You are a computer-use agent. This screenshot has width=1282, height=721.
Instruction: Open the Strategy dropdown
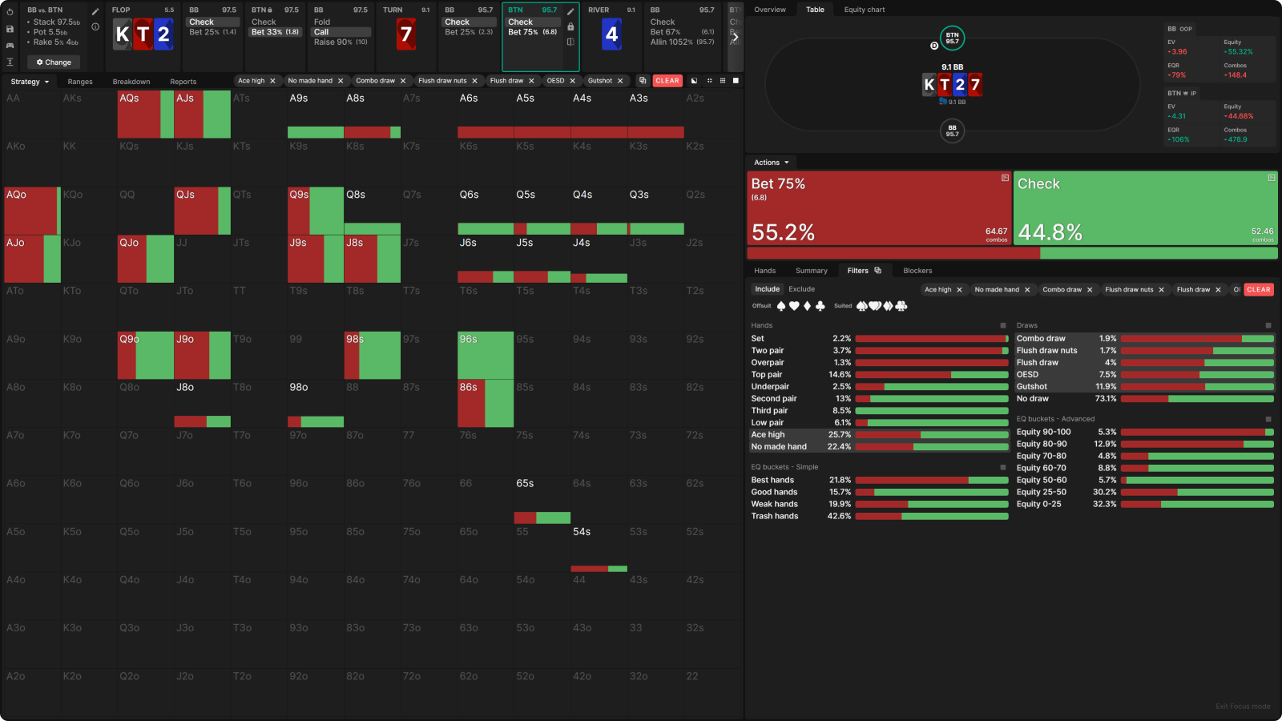click(30, 82)
